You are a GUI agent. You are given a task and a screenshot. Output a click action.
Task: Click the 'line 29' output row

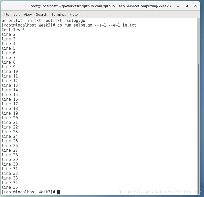click(10, 159)
